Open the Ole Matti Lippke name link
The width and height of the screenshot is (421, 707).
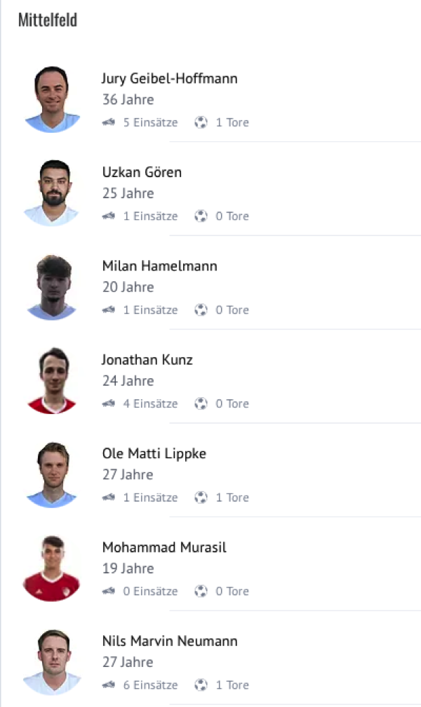click(x=154, y=453)
